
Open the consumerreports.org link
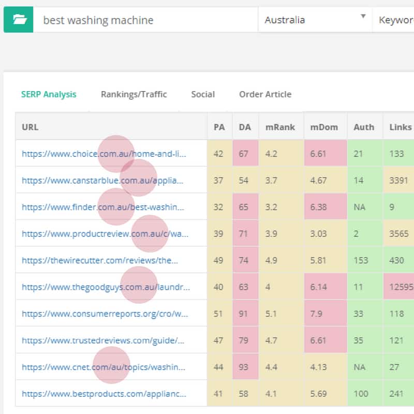point(105,314)
